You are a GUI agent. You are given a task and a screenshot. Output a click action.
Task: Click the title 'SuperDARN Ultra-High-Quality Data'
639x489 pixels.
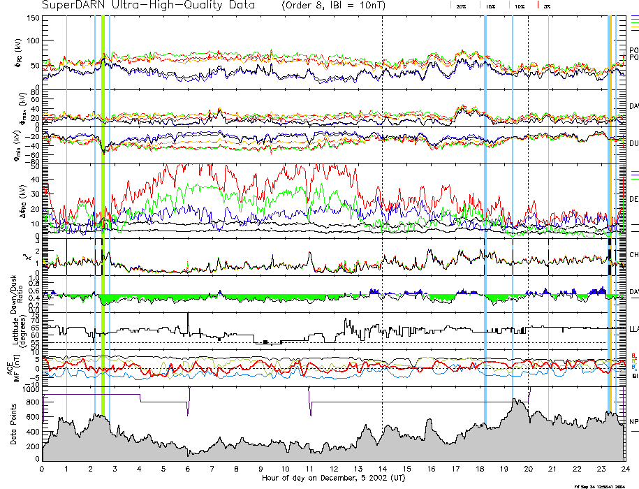click(x=148, y=5)
